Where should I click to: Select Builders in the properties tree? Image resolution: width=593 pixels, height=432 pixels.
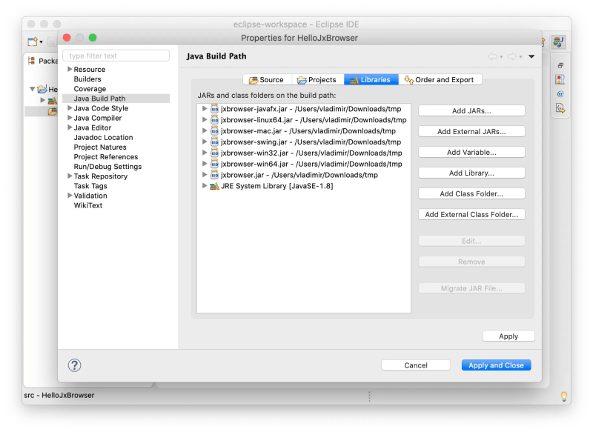click(87, 79)
